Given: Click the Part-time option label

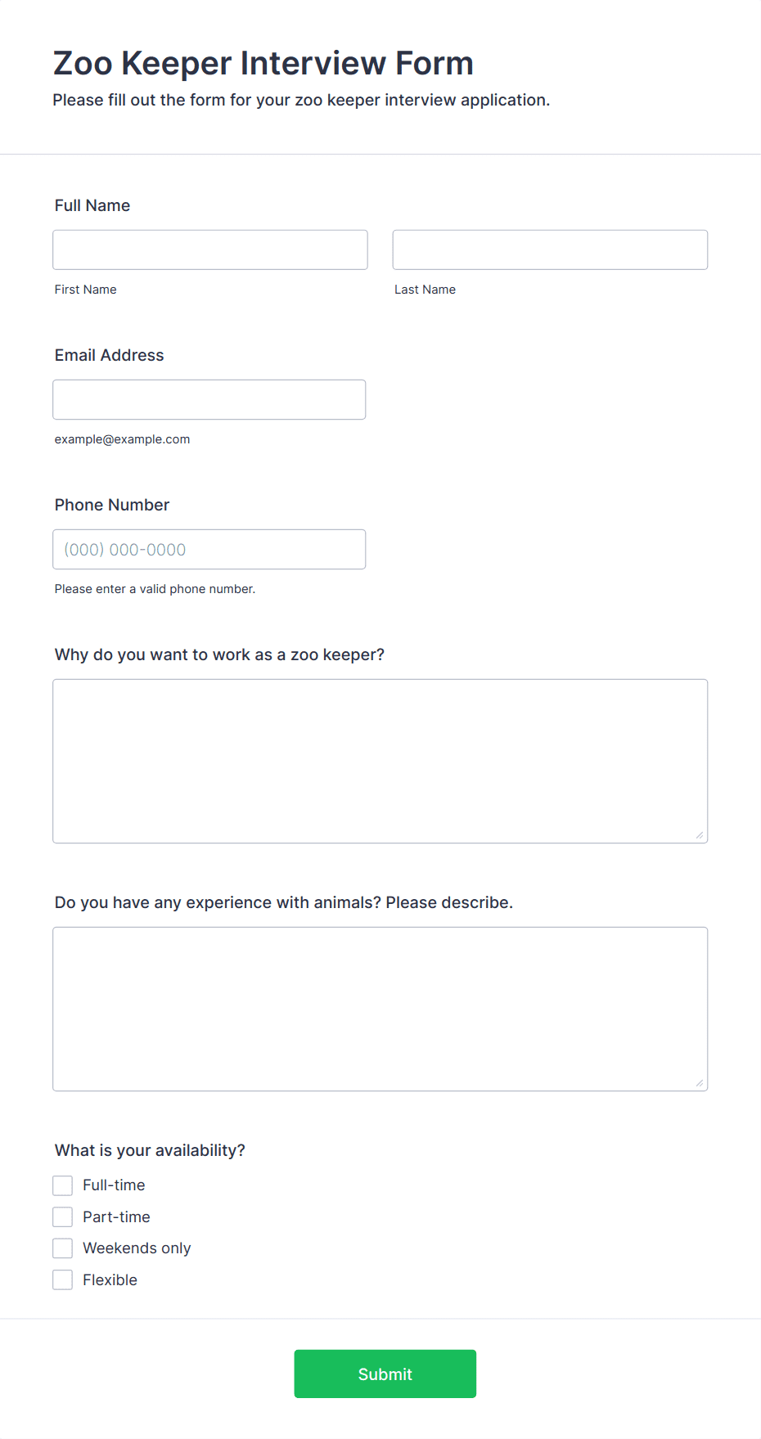Looking at the screenshot, I should pos(116,1217).
